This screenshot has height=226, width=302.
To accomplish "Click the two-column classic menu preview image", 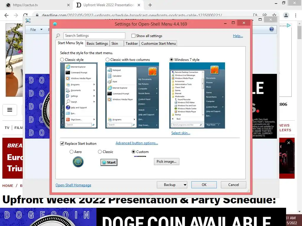I will pyautogui.click(x=132, y=96).
